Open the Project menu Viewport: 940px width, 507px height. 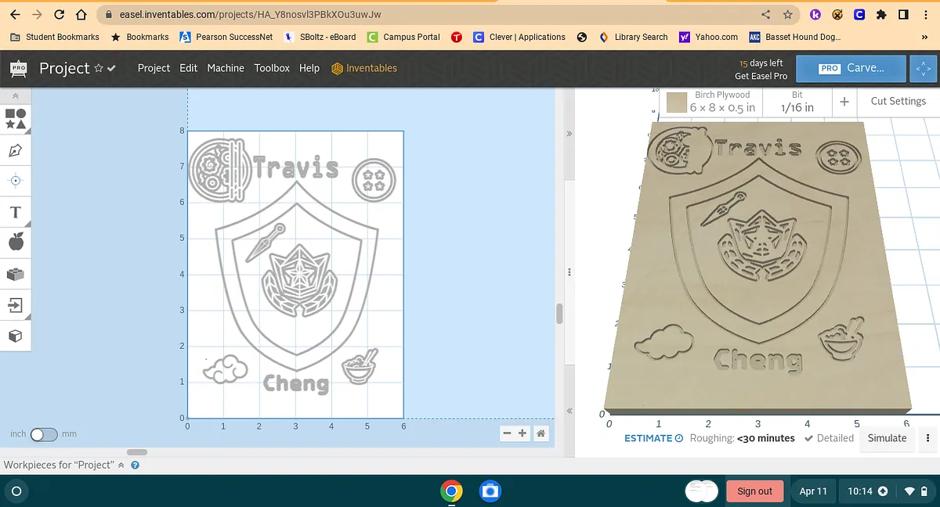[x=154, y=68]
